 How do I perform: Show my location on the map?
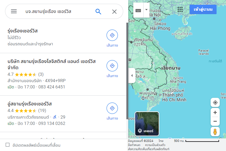tap(215, 103)
